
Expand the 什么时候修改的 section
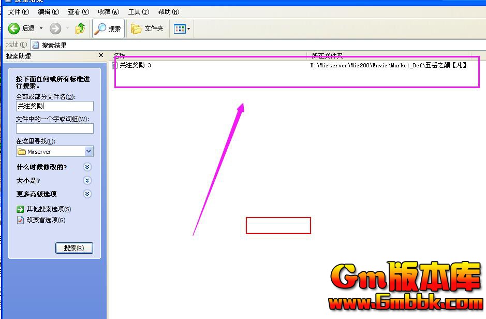87,167
